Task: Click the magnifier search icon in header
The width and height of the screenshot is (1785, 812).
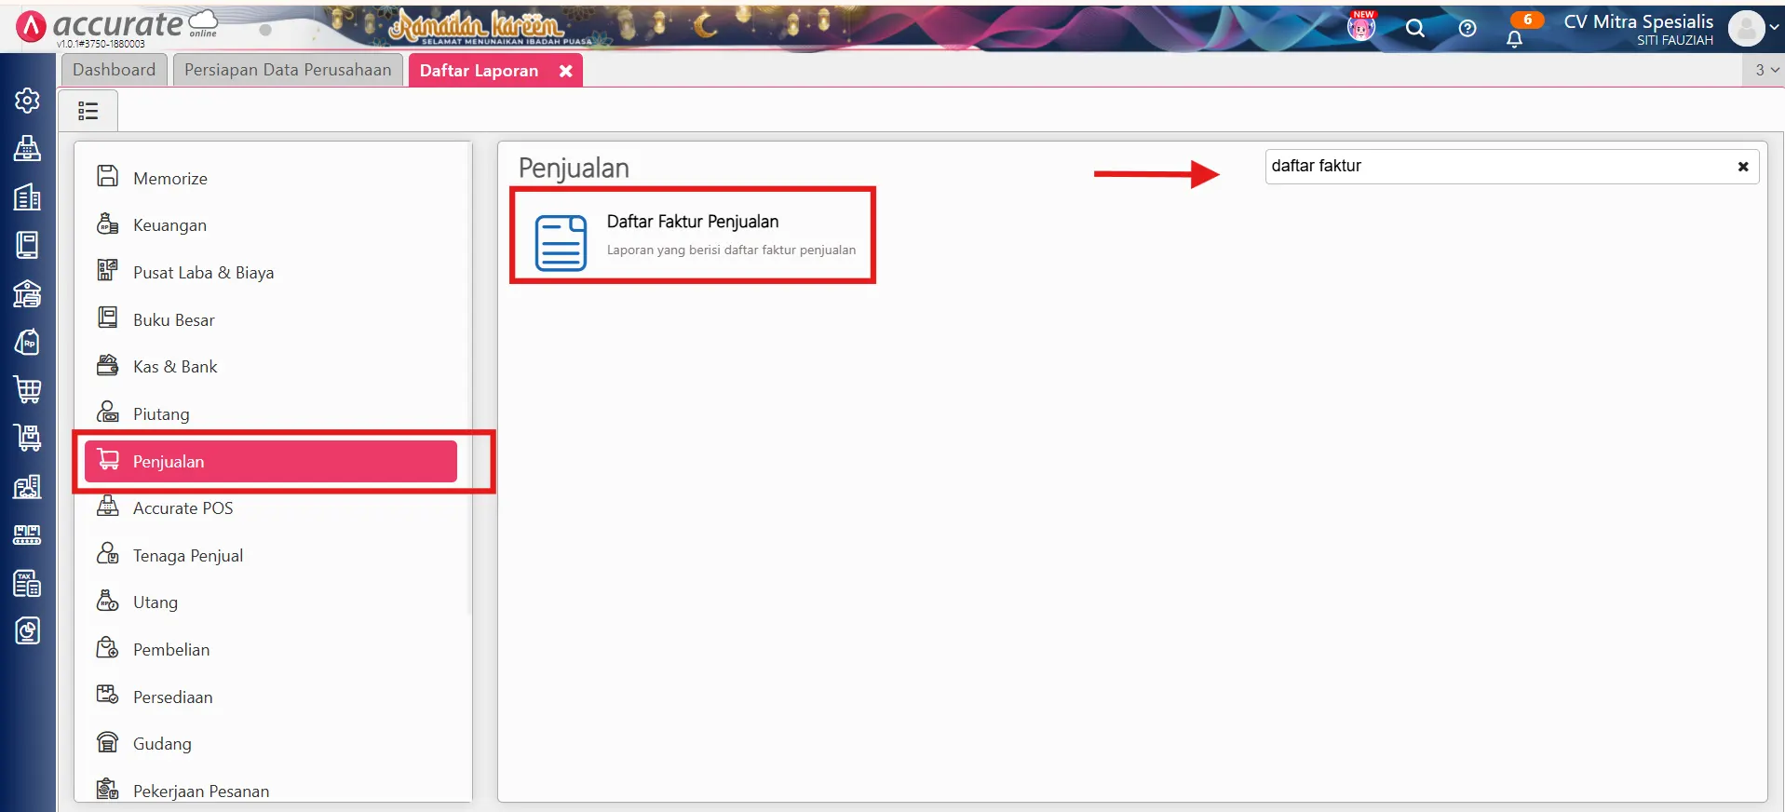Action: [1414, 29]
